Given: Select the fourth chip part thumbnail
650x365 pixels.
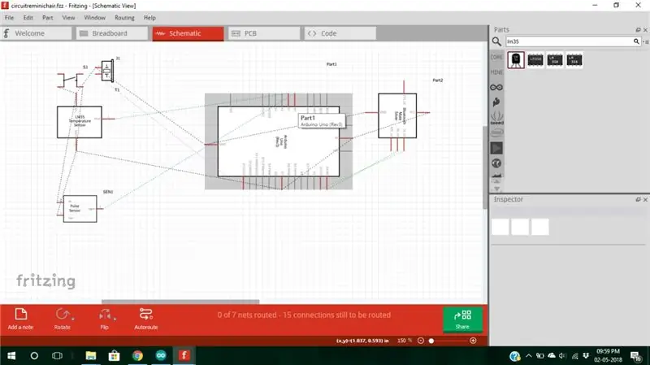Looking at the screenshot, I should [574, 60].
